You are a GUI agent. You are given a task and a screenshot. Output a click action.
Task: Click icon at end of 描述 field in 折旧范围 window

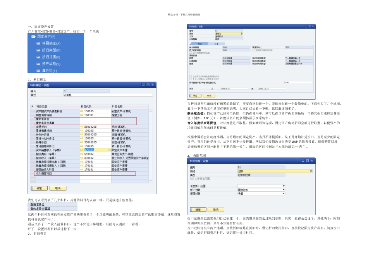[311, 171]
